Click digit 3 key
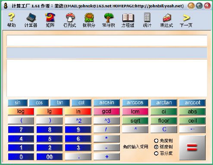 [78, 148]
